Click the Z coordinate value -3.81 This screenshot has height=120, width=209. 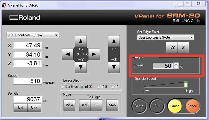(28, 63)
